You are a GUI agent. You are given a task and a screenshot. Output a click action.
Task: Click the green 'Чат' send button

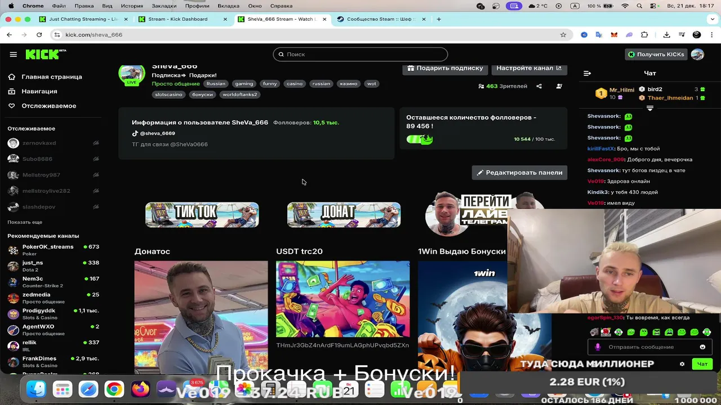point(702,364)
